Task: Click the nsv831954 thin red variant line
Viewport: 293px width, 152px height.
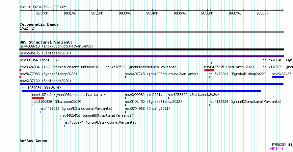Action: coord(116,63)
